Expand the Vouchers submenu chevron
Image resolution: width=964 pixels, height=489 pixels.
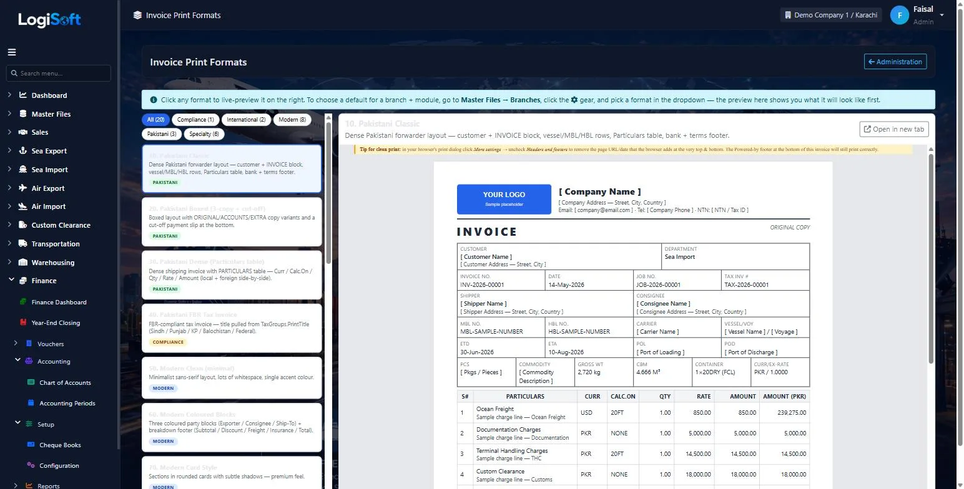(16, 344)
